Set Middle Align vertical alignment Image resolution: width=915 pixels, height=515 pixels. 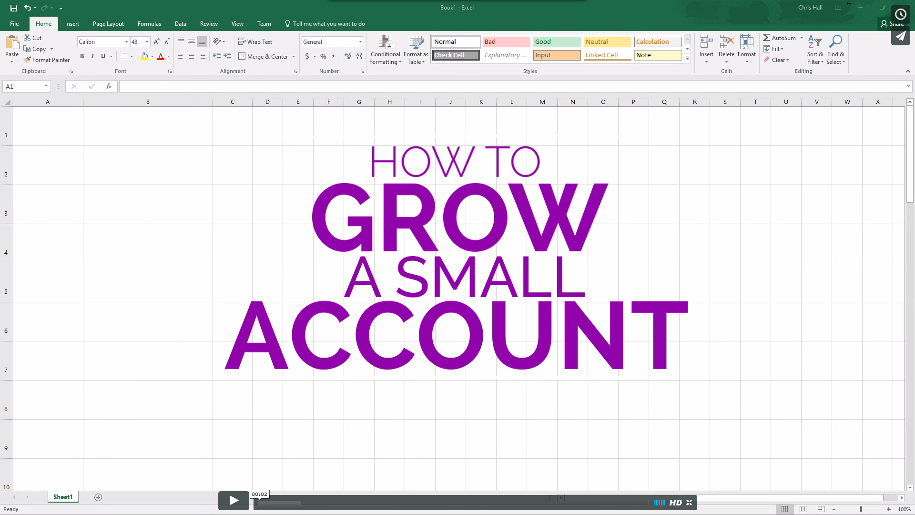[192, 41]
